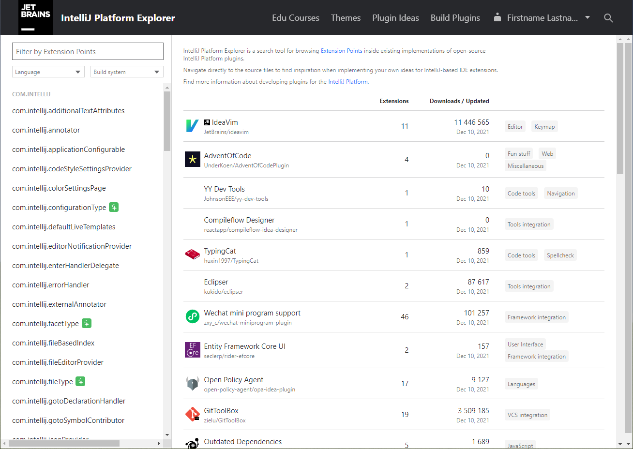
Task: Click the sidebar horizontal scrollbar thumb
Action: coord(64,443)
